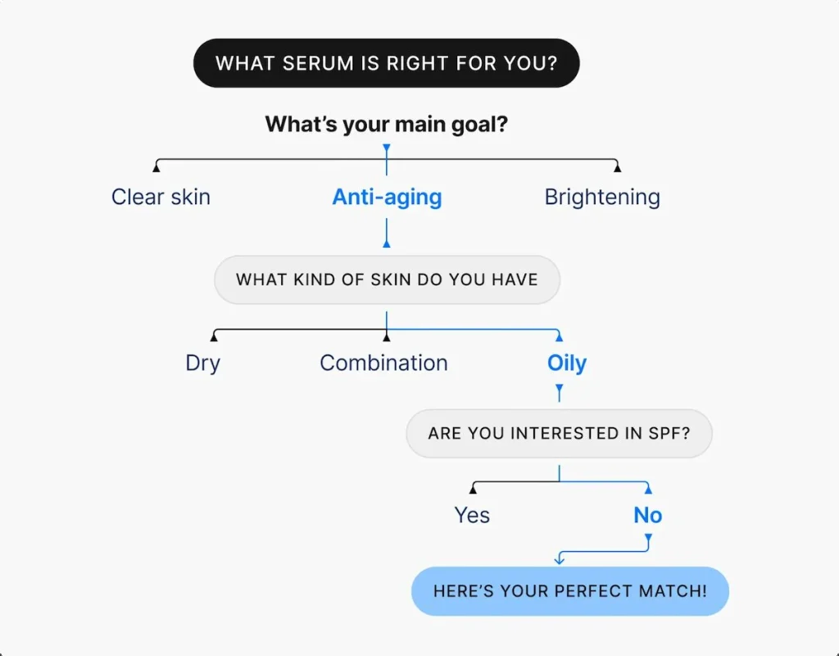Click the 'What serum is right for you?' title

(x=386, y=63)
